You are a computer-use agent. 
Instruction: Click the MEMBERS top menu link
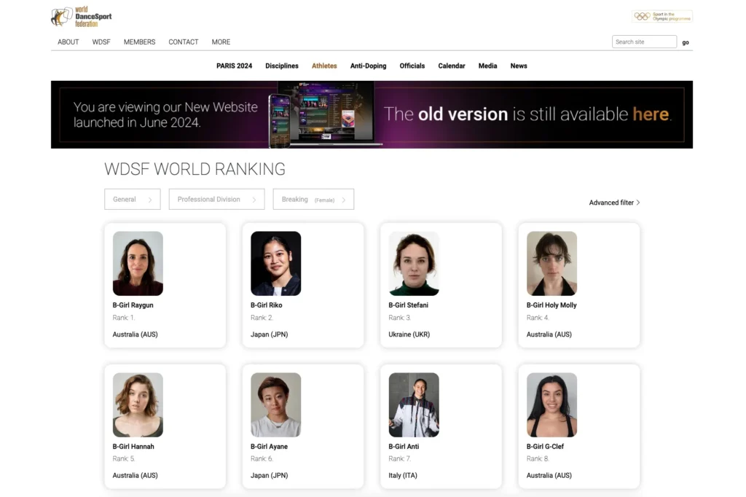pos(139,42)
